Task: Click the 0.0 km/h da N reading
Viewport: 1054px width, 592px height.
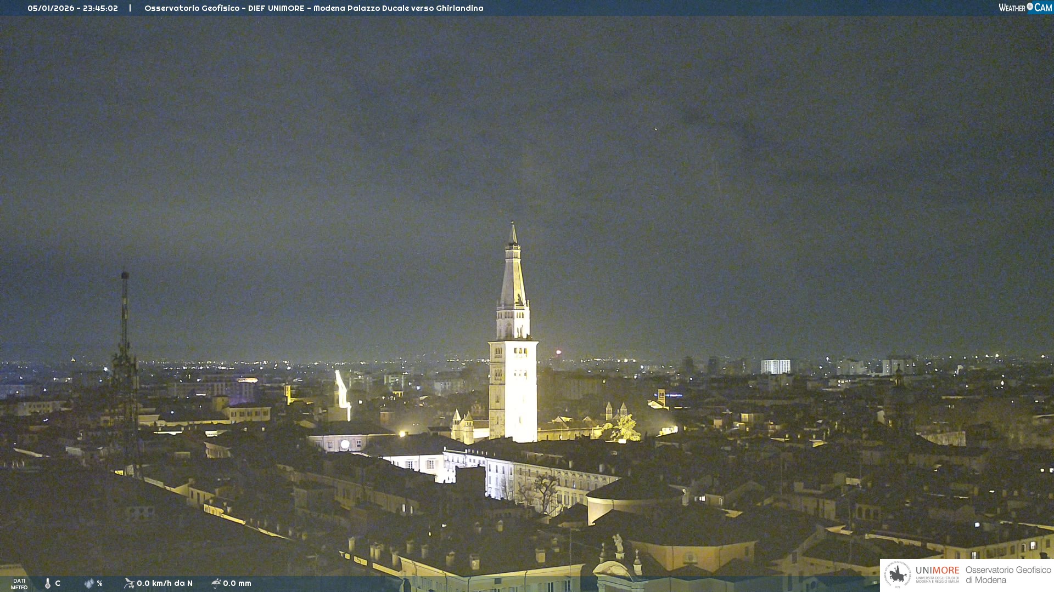Action: pos(165,583)
